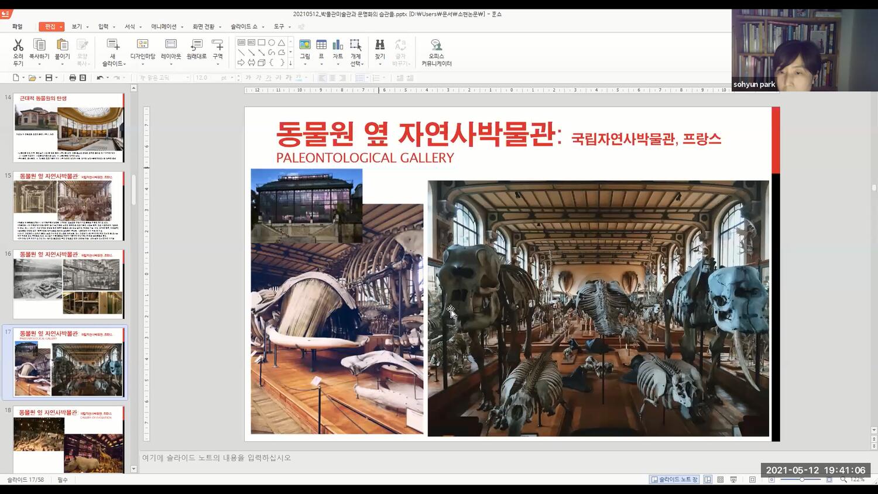Pick the ellipse shape in shapes gallery

click(272, 43)
